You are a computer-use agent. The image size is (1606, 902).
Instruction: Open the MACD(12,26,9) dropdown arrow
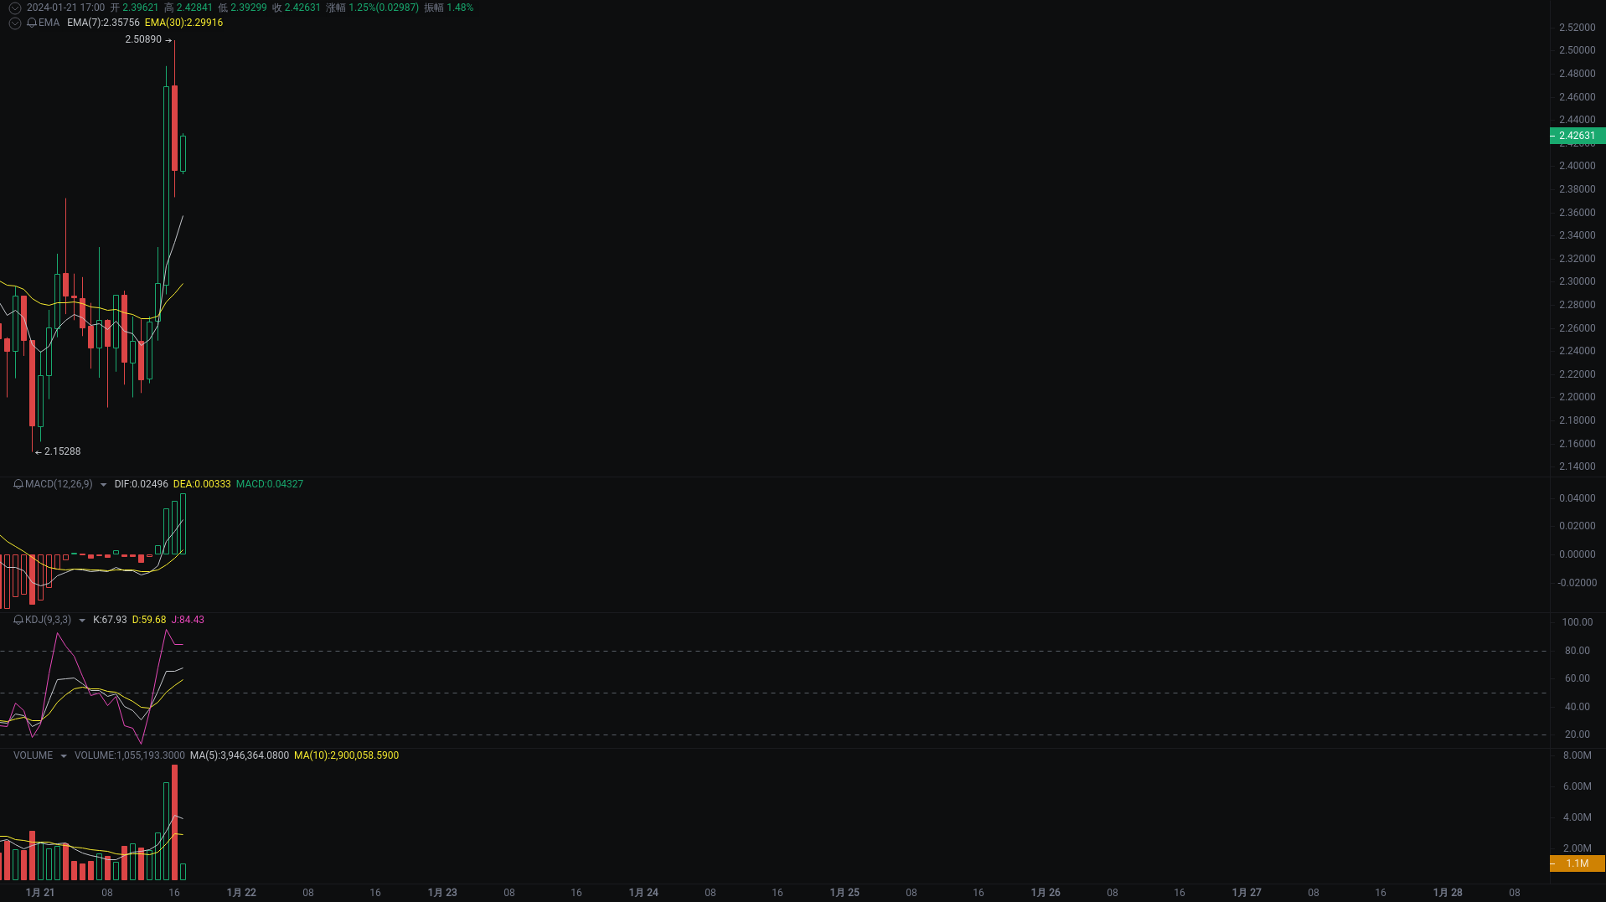coord(103,485)
